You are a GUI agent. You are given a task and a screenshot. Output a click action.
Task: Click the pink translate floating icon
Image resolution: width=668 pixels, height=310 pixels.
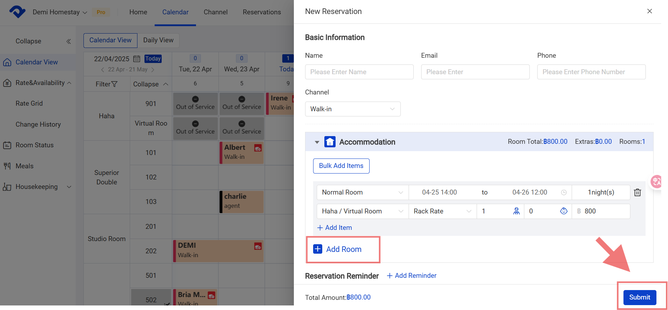pyautogui.click(x=656, y=182)
